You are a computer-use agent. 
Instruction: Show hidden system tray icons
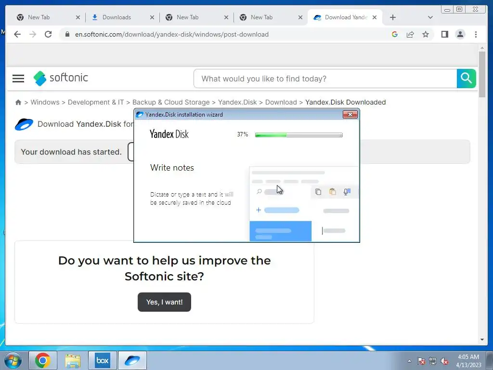pyautogui.click(x=409, y=361)
